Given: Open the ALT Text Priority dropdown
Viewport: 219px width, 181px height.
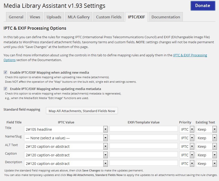Looking at the screenshot, I should tap(187, 146).
